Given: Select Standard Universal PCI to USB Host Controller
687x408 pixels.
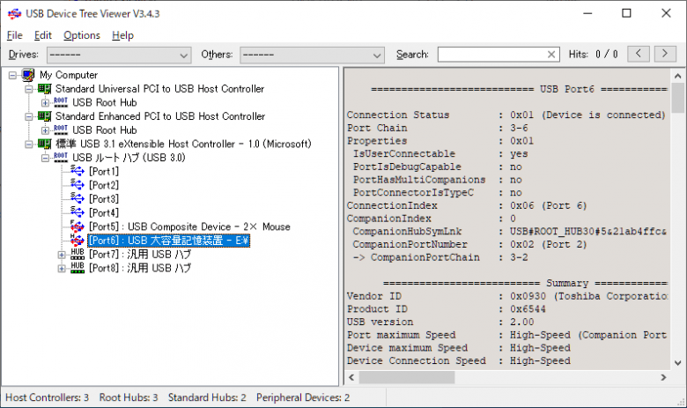Looking at the screenshot, I should (160, 89).
